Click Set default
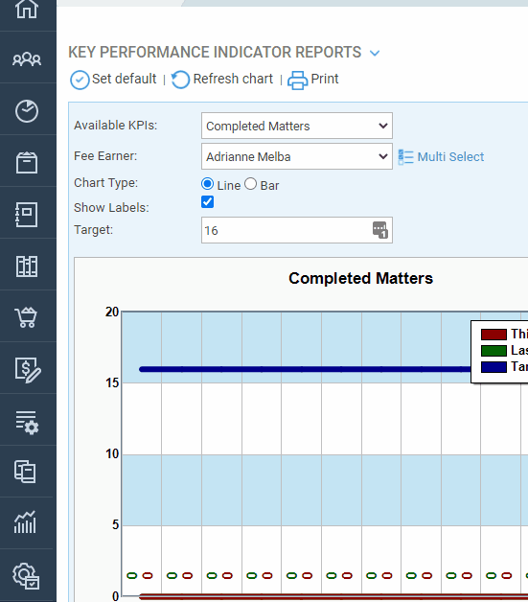Viewport: 528px width, 602px height. pyautogui.click(x=113, y=80)
